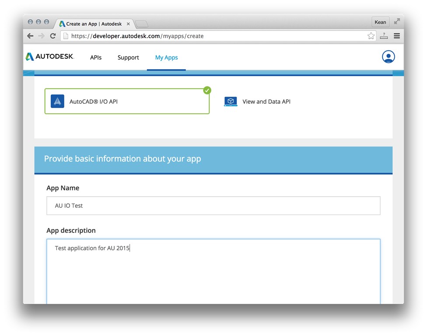Image resolution: width=427 pixels, height=336 pixels.
Task: Open the APIs navigation menu
Action: 96,57
